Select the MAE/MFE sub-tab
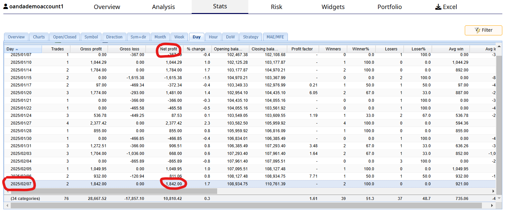Viewport: 505px width, 211px height. (x=275, y=37)
